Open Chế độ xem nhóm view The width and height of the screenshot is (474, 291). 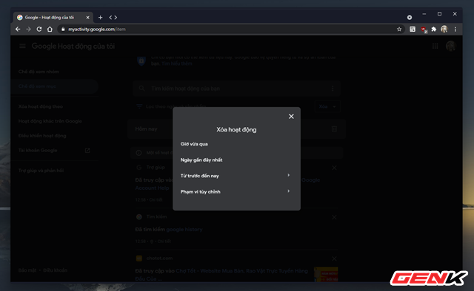(39, 72)
